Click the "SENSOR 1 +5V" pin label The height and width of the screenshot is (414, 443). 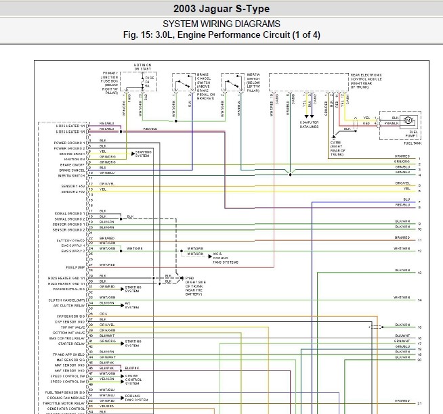tap(73, 186)
